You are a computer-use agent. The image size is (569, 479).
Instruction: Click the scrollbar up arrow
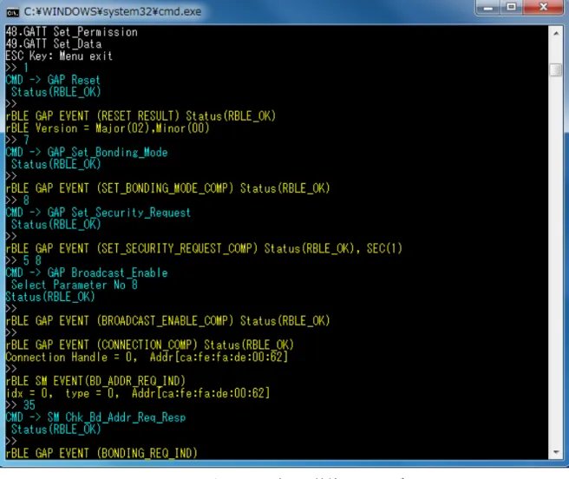[556, 34]
